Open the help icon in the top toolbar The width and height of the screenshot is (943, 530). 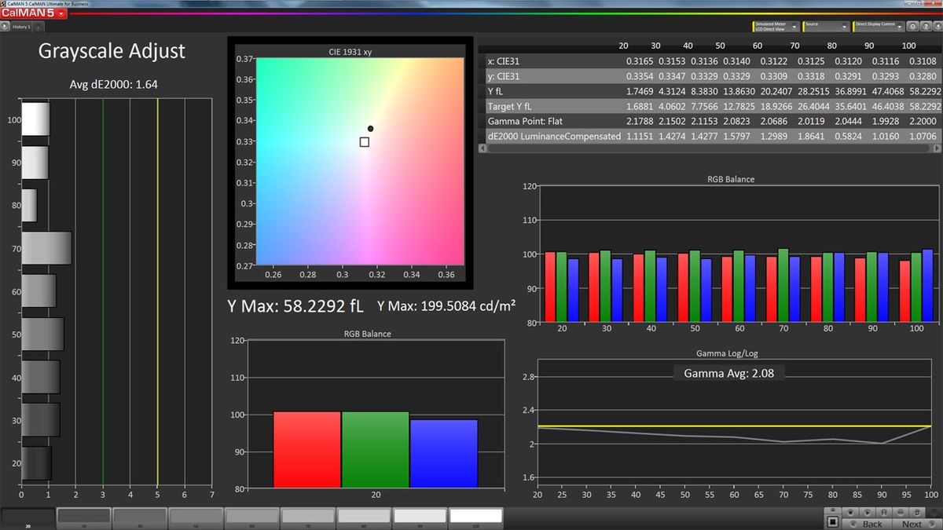[926, 27]
